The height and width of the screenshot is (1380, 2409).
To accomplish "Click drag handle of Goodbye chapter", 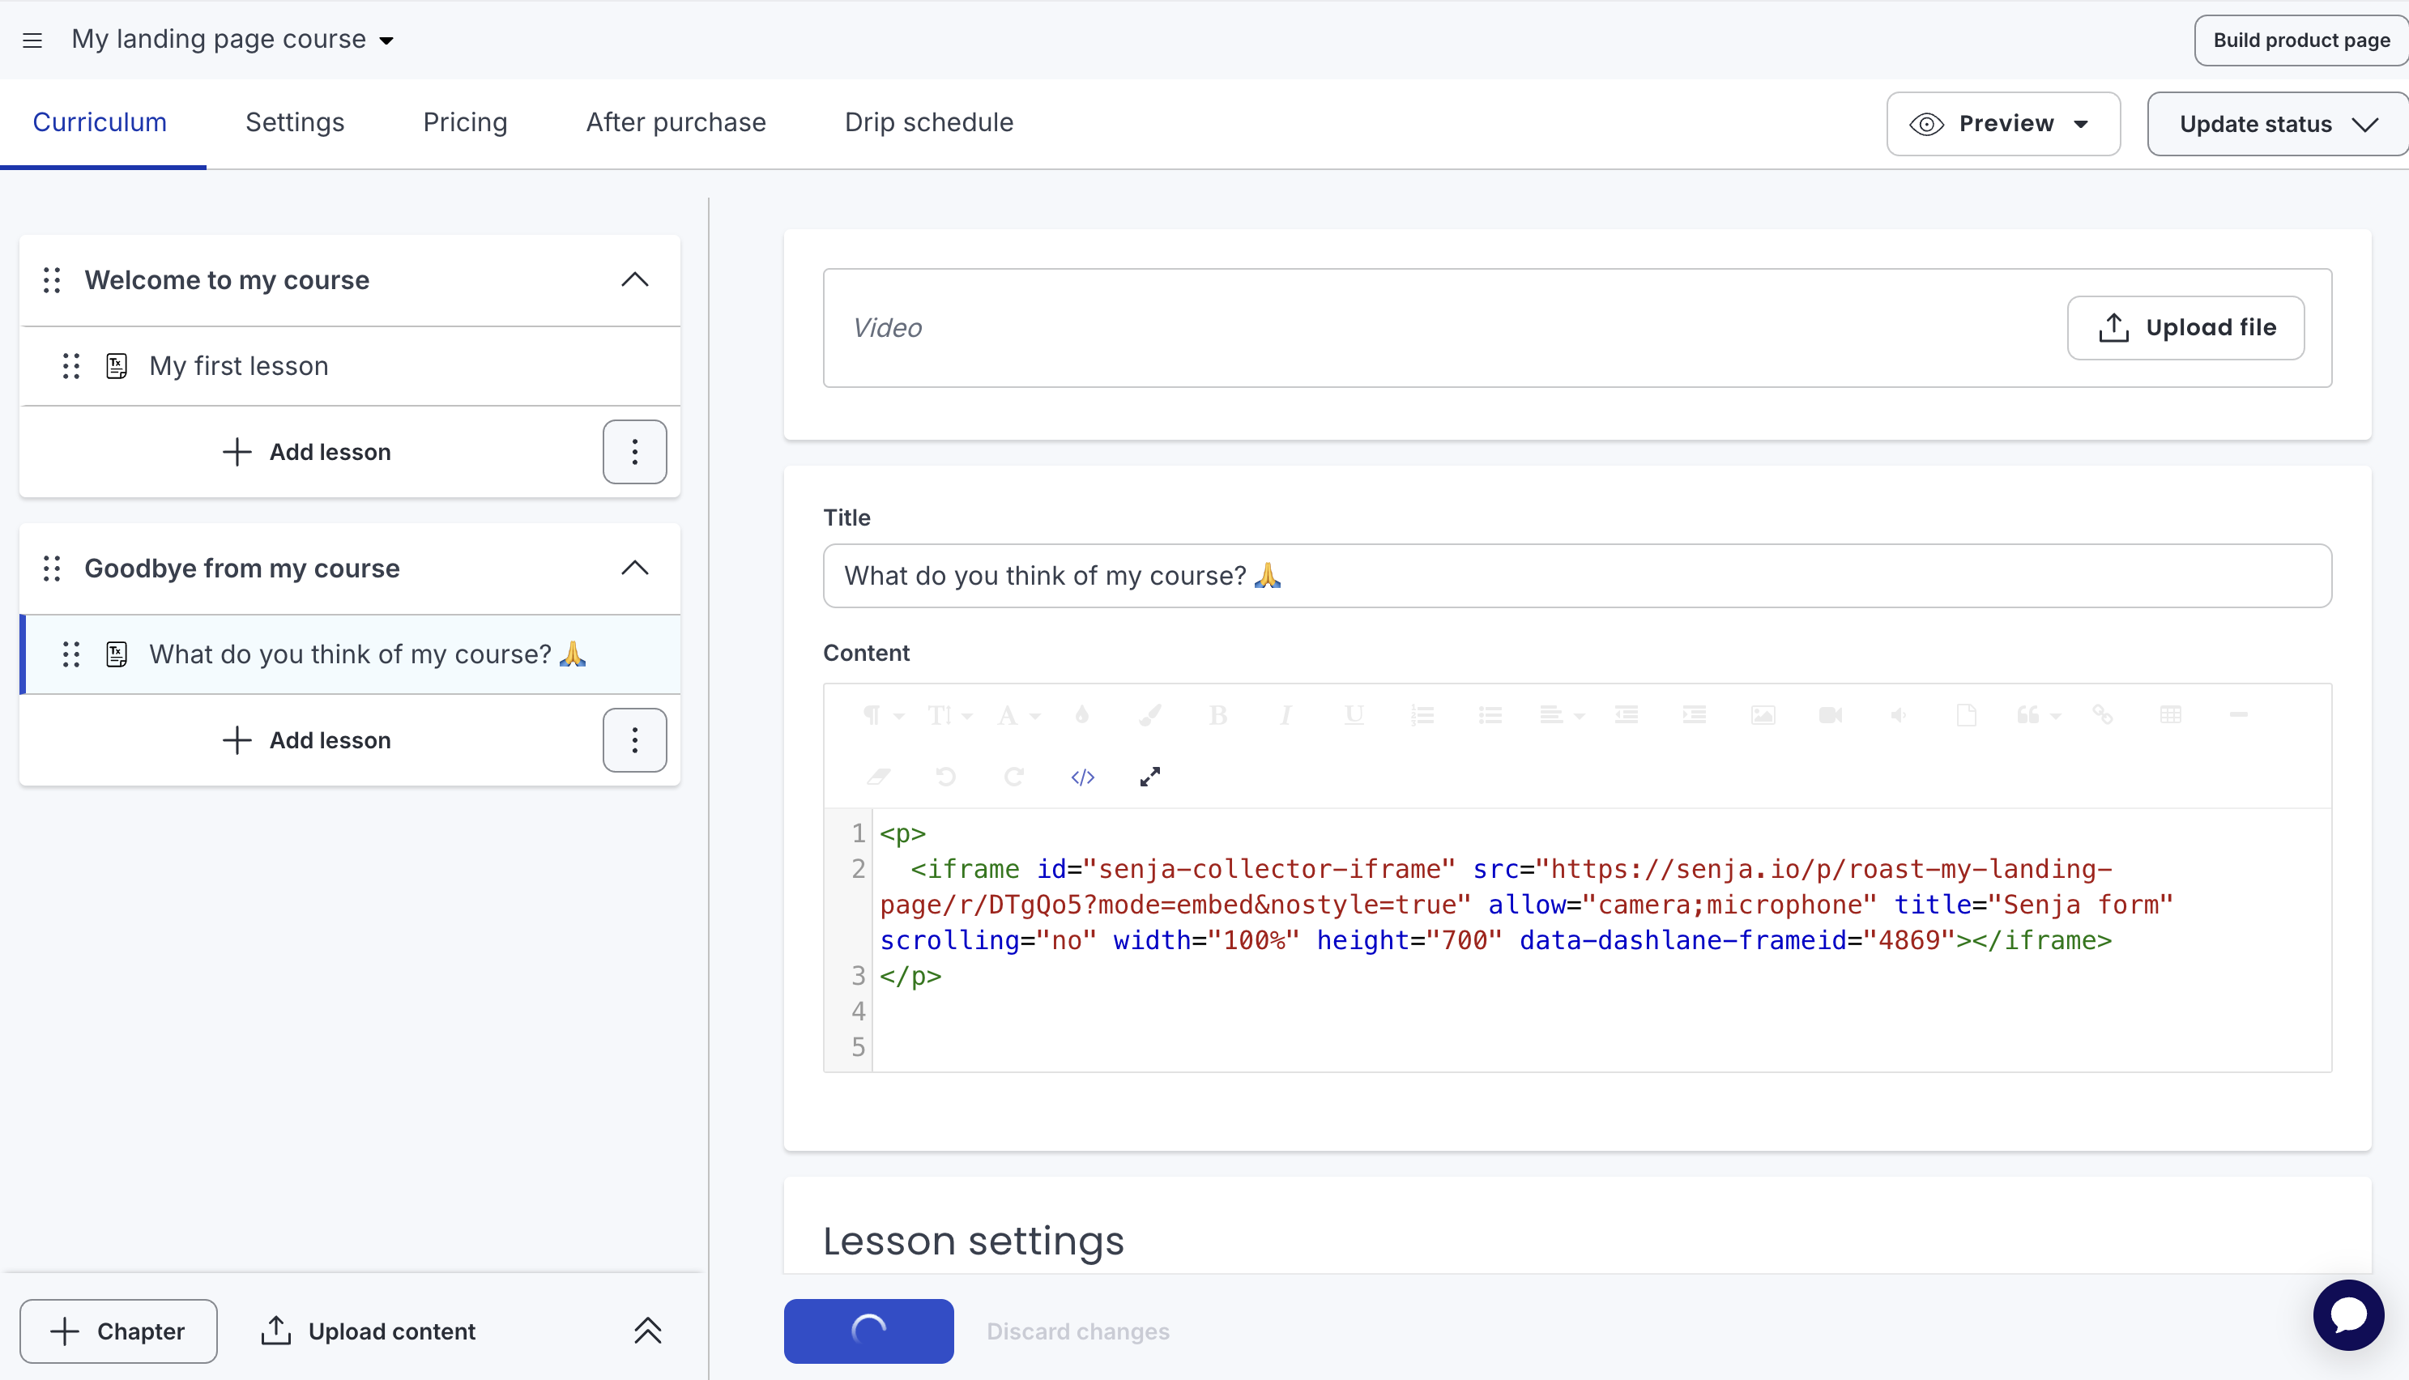I will 52,569.
